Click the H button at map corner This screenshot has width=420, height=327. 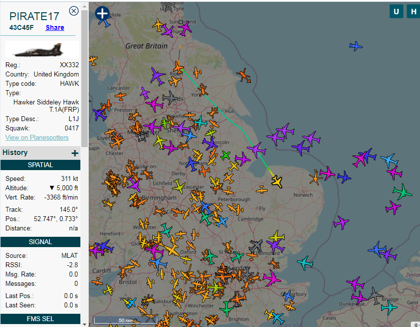coord(413,12)
